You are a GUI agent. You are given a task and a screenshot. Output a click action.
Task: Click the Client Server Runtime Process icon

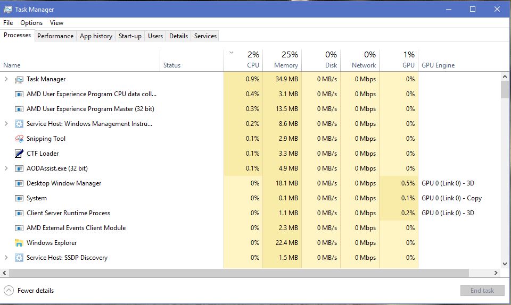tap(19, 213)
